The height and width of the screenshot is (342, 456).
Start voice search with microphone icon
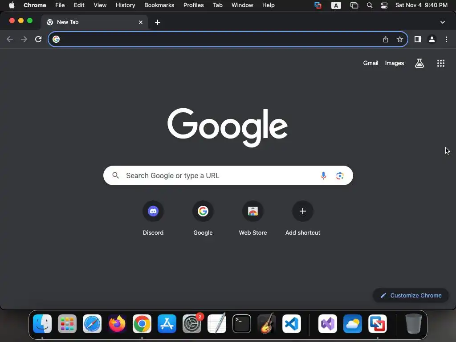(323, 175)
